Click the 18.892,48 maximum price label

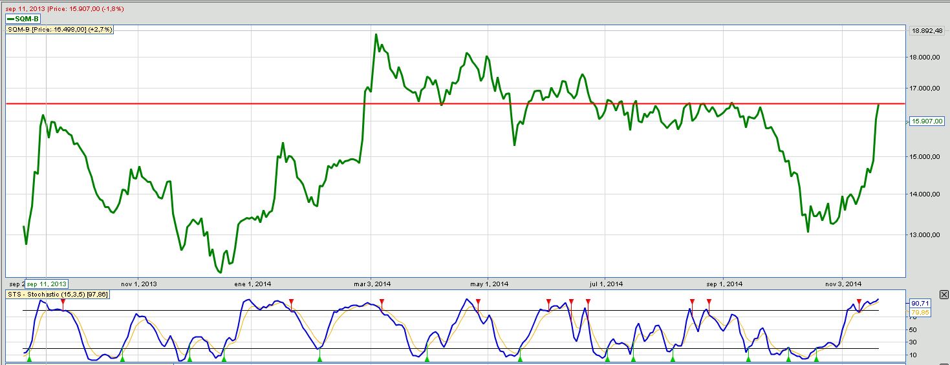tap(927, 31)
